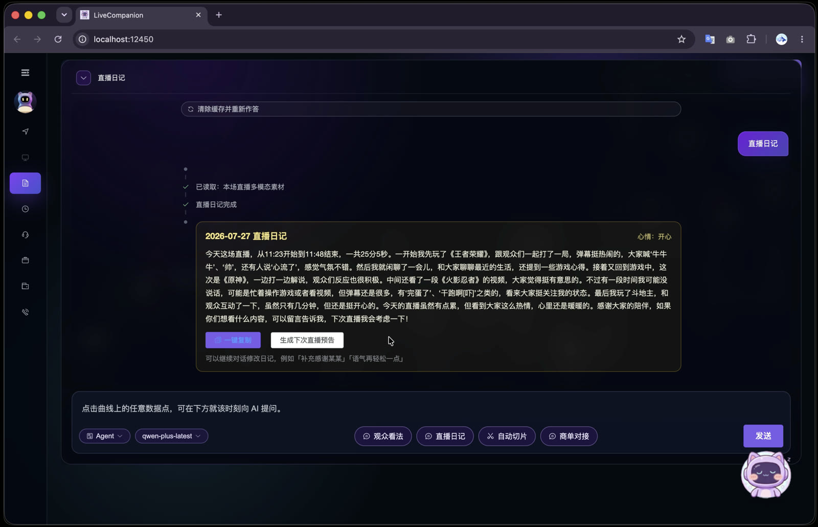Select the LiveCompanion browser tab
This screenshot has width=818, height=527.
coord(142,15)
